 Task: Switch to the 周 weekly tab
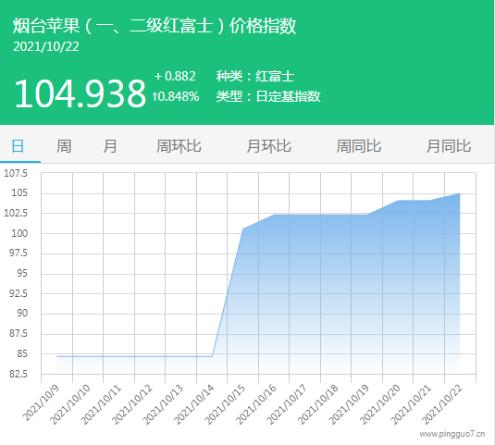[64, 146]
